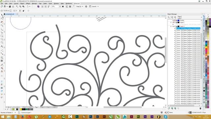Viewport: 211px width, 119px height.
Task: Select the Color Eyedropper tool in the toolbox
Action: [2, 65]
